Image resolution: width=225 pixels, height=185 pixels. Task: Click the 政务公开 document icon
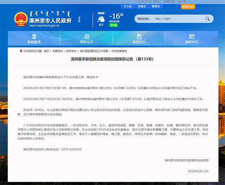86,36
